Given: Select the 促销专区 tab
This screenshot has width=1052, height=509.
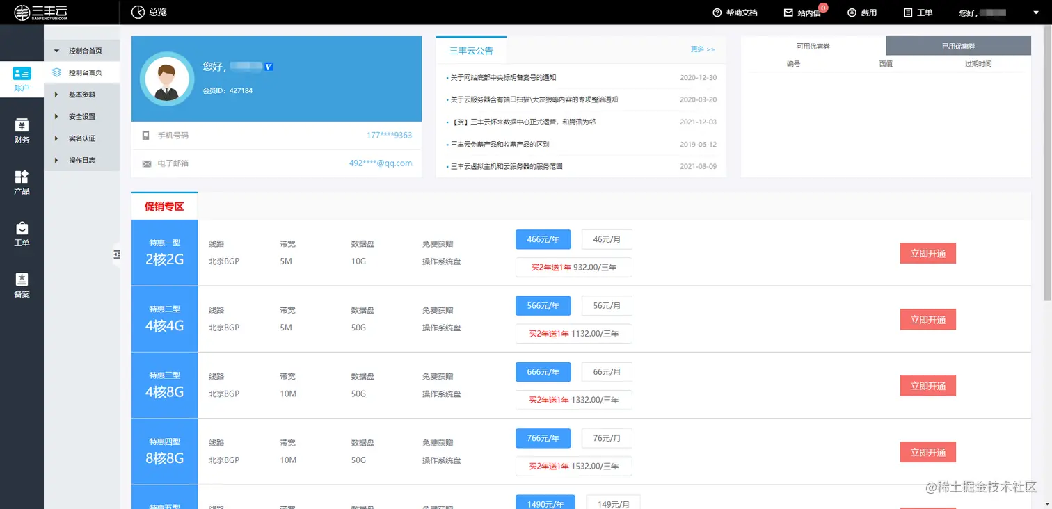Looking at the screenshot, I should click(164, 206).
